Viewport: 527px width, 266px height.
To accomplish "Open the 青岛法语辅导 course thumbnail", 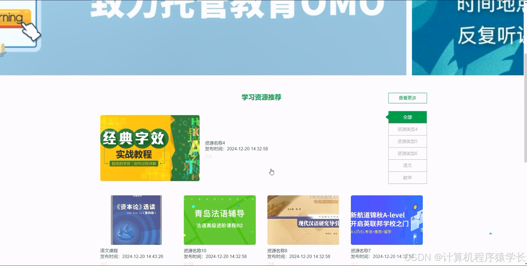I will point(220,220).
